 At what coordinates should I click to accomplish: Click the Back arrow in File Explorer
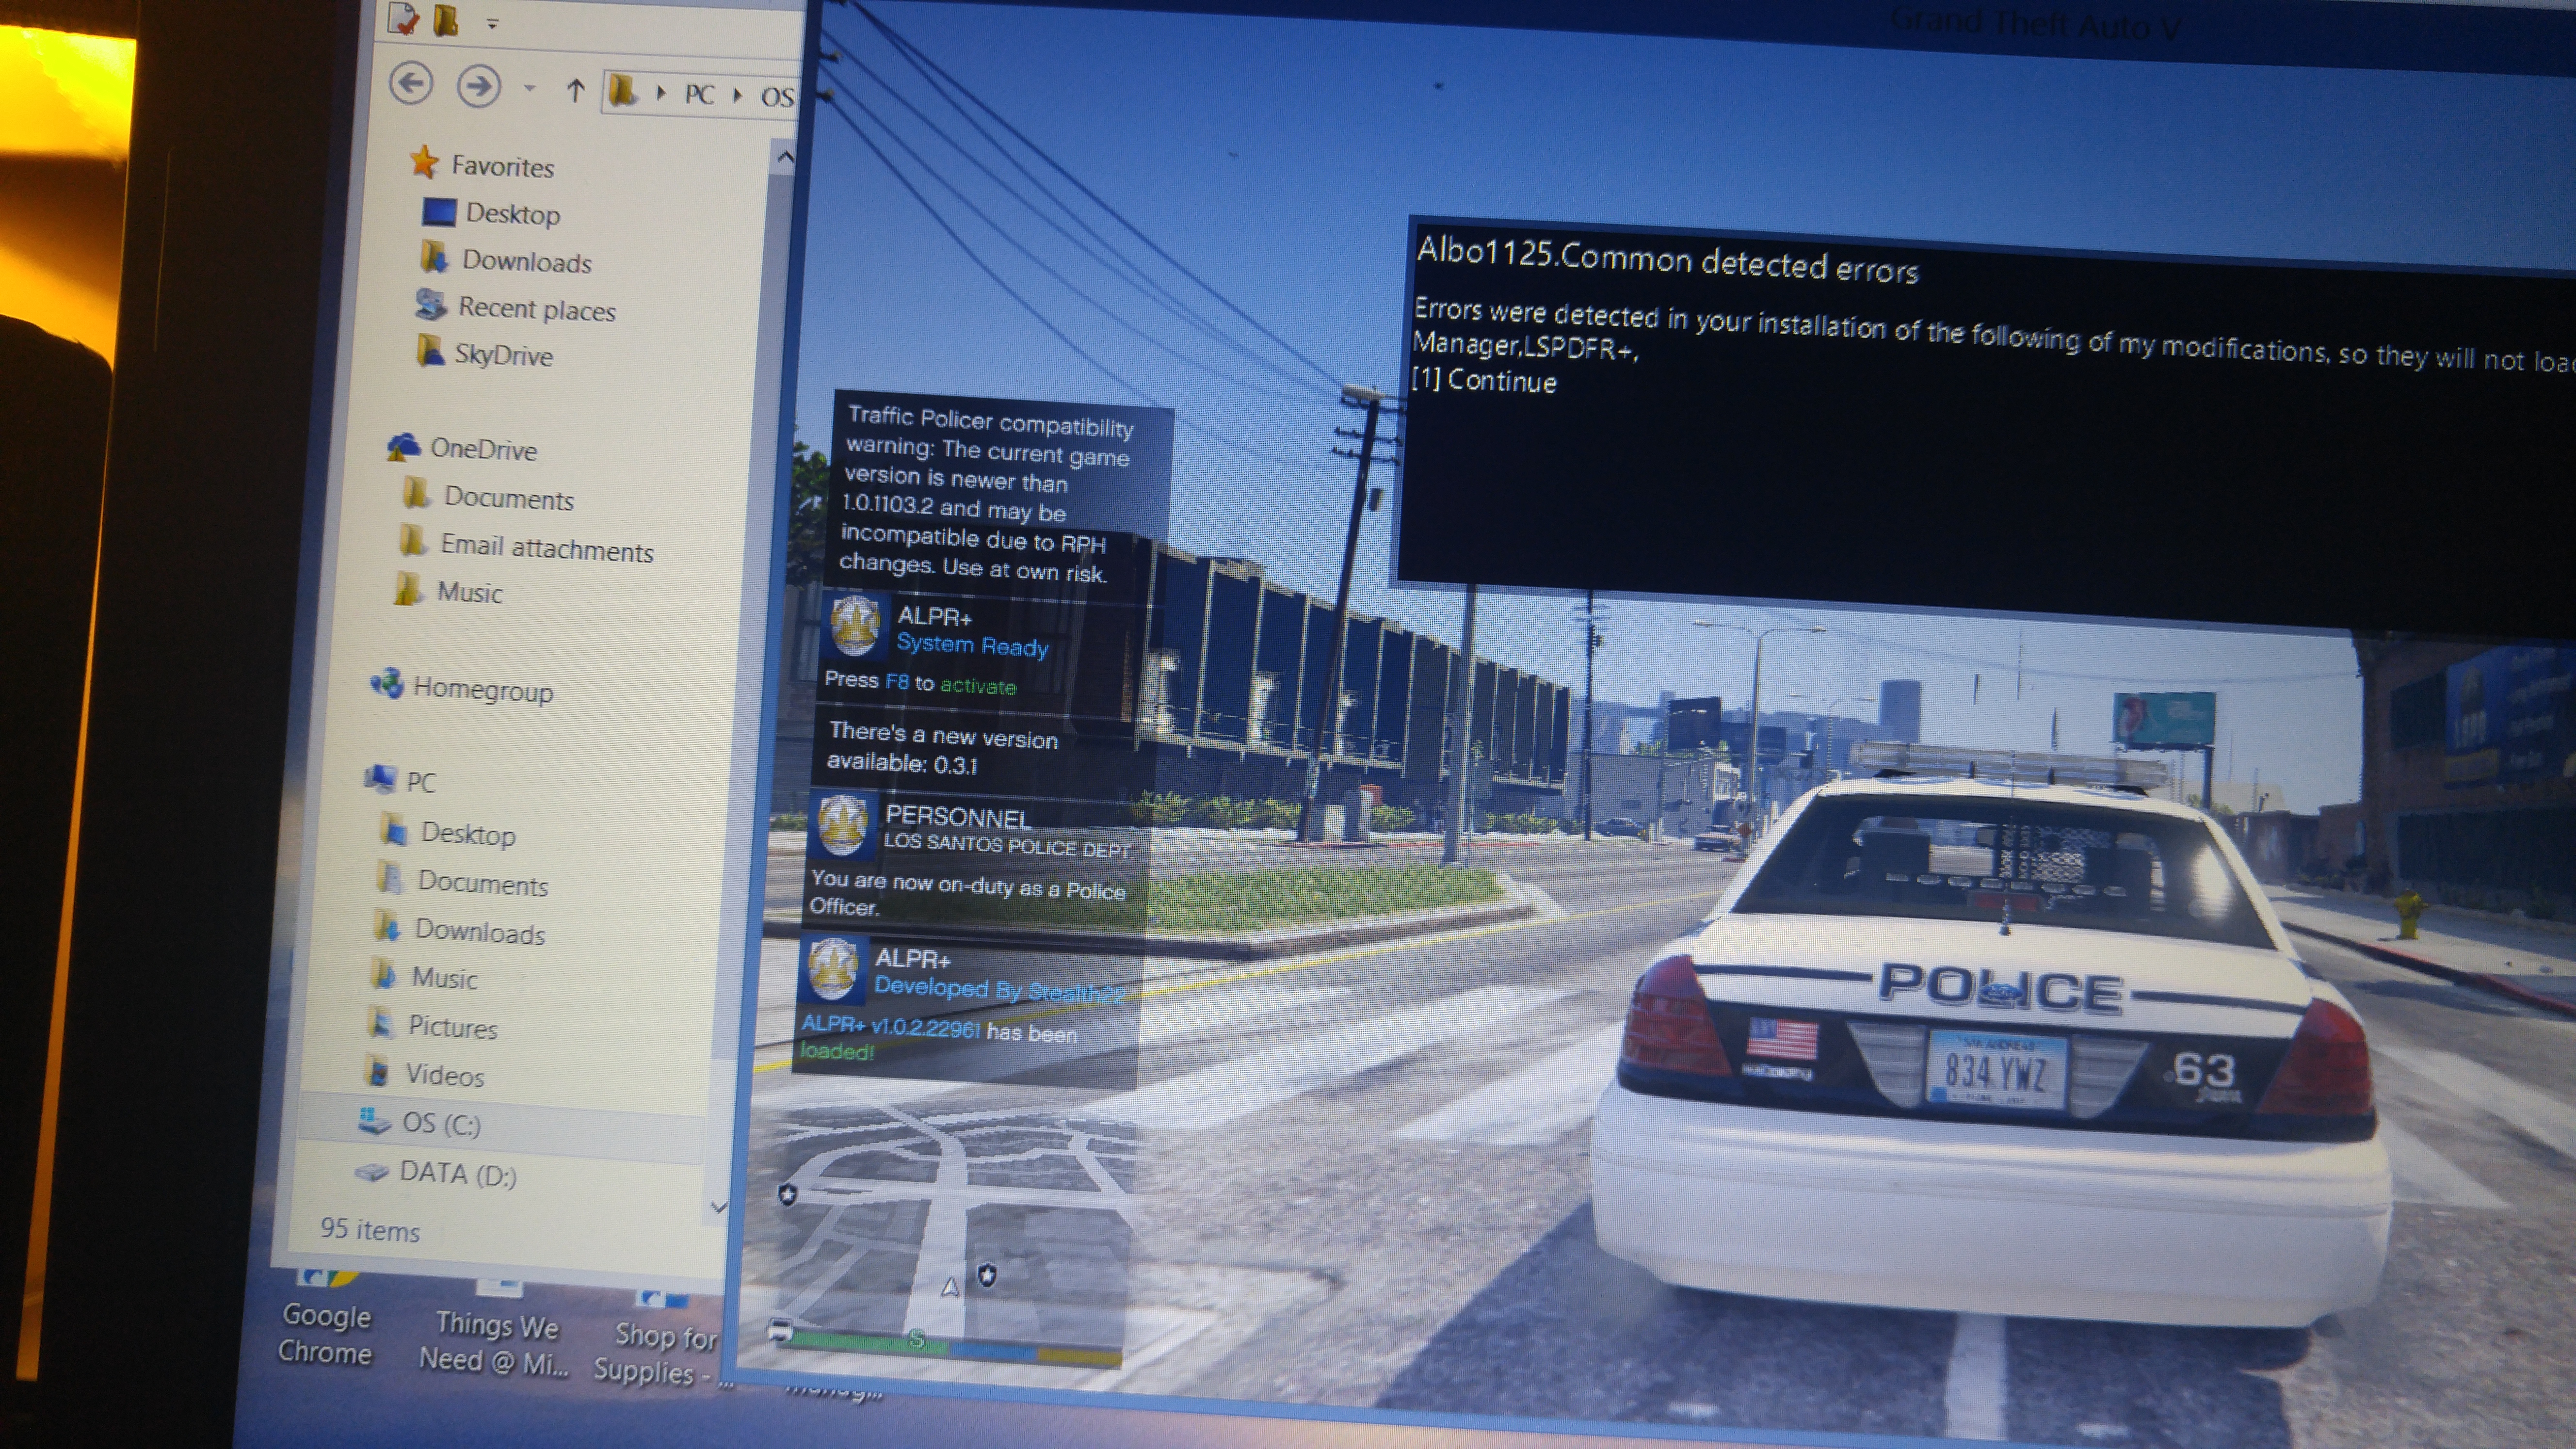[x=411, y=83]
